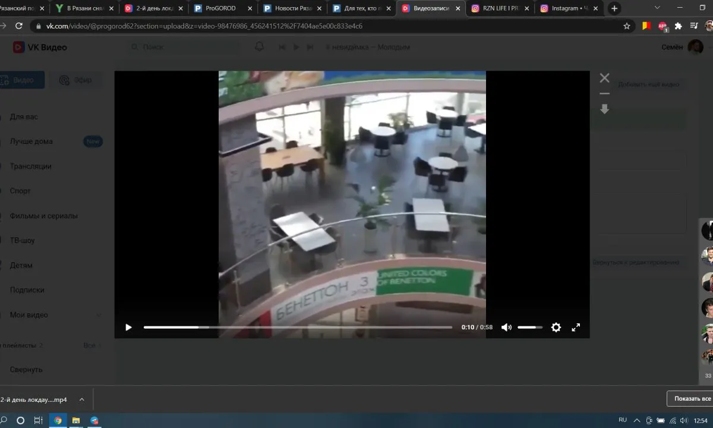The width and height of the screenshot is (713, 428).
Task: Click the RU language indicator
Action: click(x=623, y=420)
